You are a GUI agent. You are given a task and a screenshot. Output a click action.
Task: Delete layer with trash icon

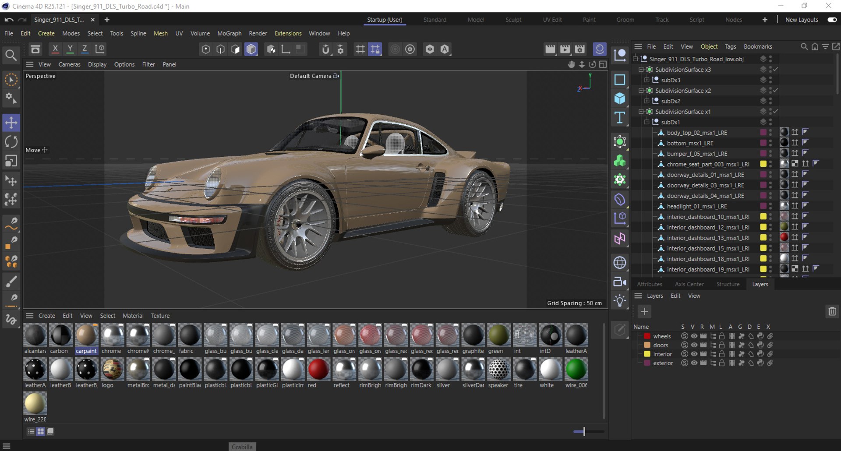(832, 311)
